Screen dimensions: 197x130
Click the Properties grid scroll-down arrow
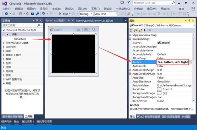coord(193,101)
